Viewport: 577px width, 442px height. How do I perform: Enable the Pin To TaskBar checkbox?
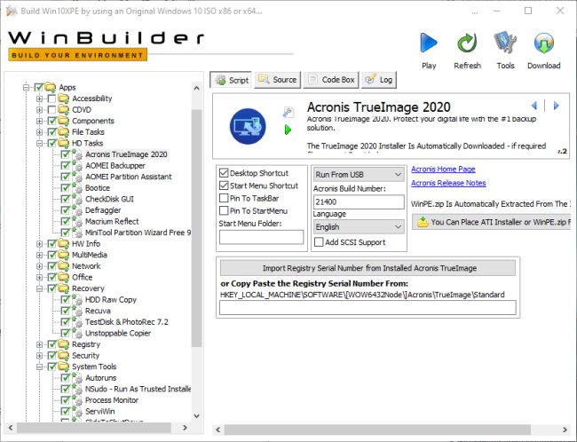tap(224, 198)
